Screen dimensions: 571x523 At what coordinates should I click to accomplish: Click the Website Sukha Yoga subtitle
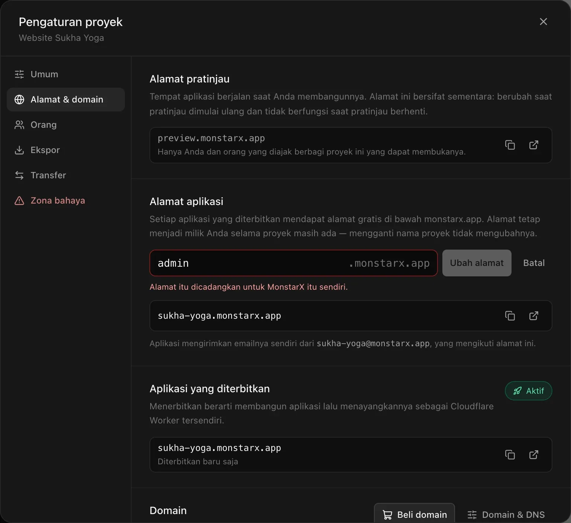(61, 38)
